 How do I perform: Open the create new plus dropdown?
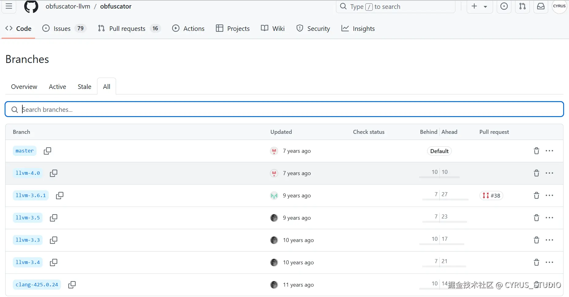(480, 6)
